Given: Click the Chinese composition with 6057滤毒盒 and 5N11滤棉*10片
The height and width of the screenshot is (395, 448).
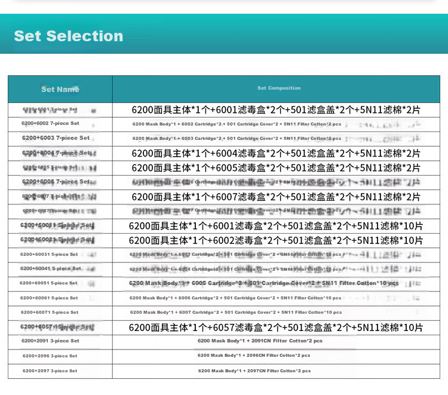Looking at the screenshot, I should (276, 327).
